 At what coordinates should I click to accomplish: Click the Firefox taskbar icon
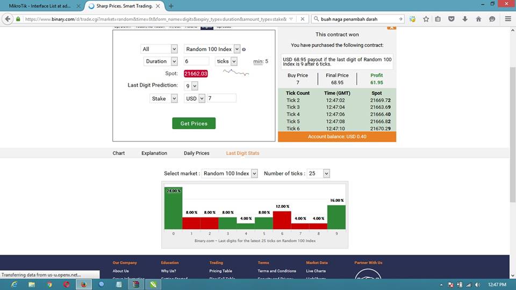[84, 285]
